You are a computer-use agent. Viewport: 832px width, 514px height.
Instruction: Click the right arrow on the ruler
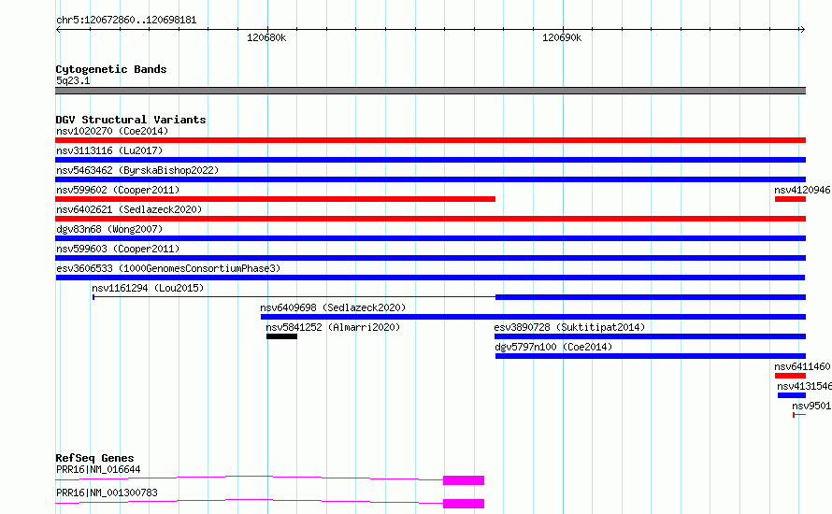coord(802,30)
